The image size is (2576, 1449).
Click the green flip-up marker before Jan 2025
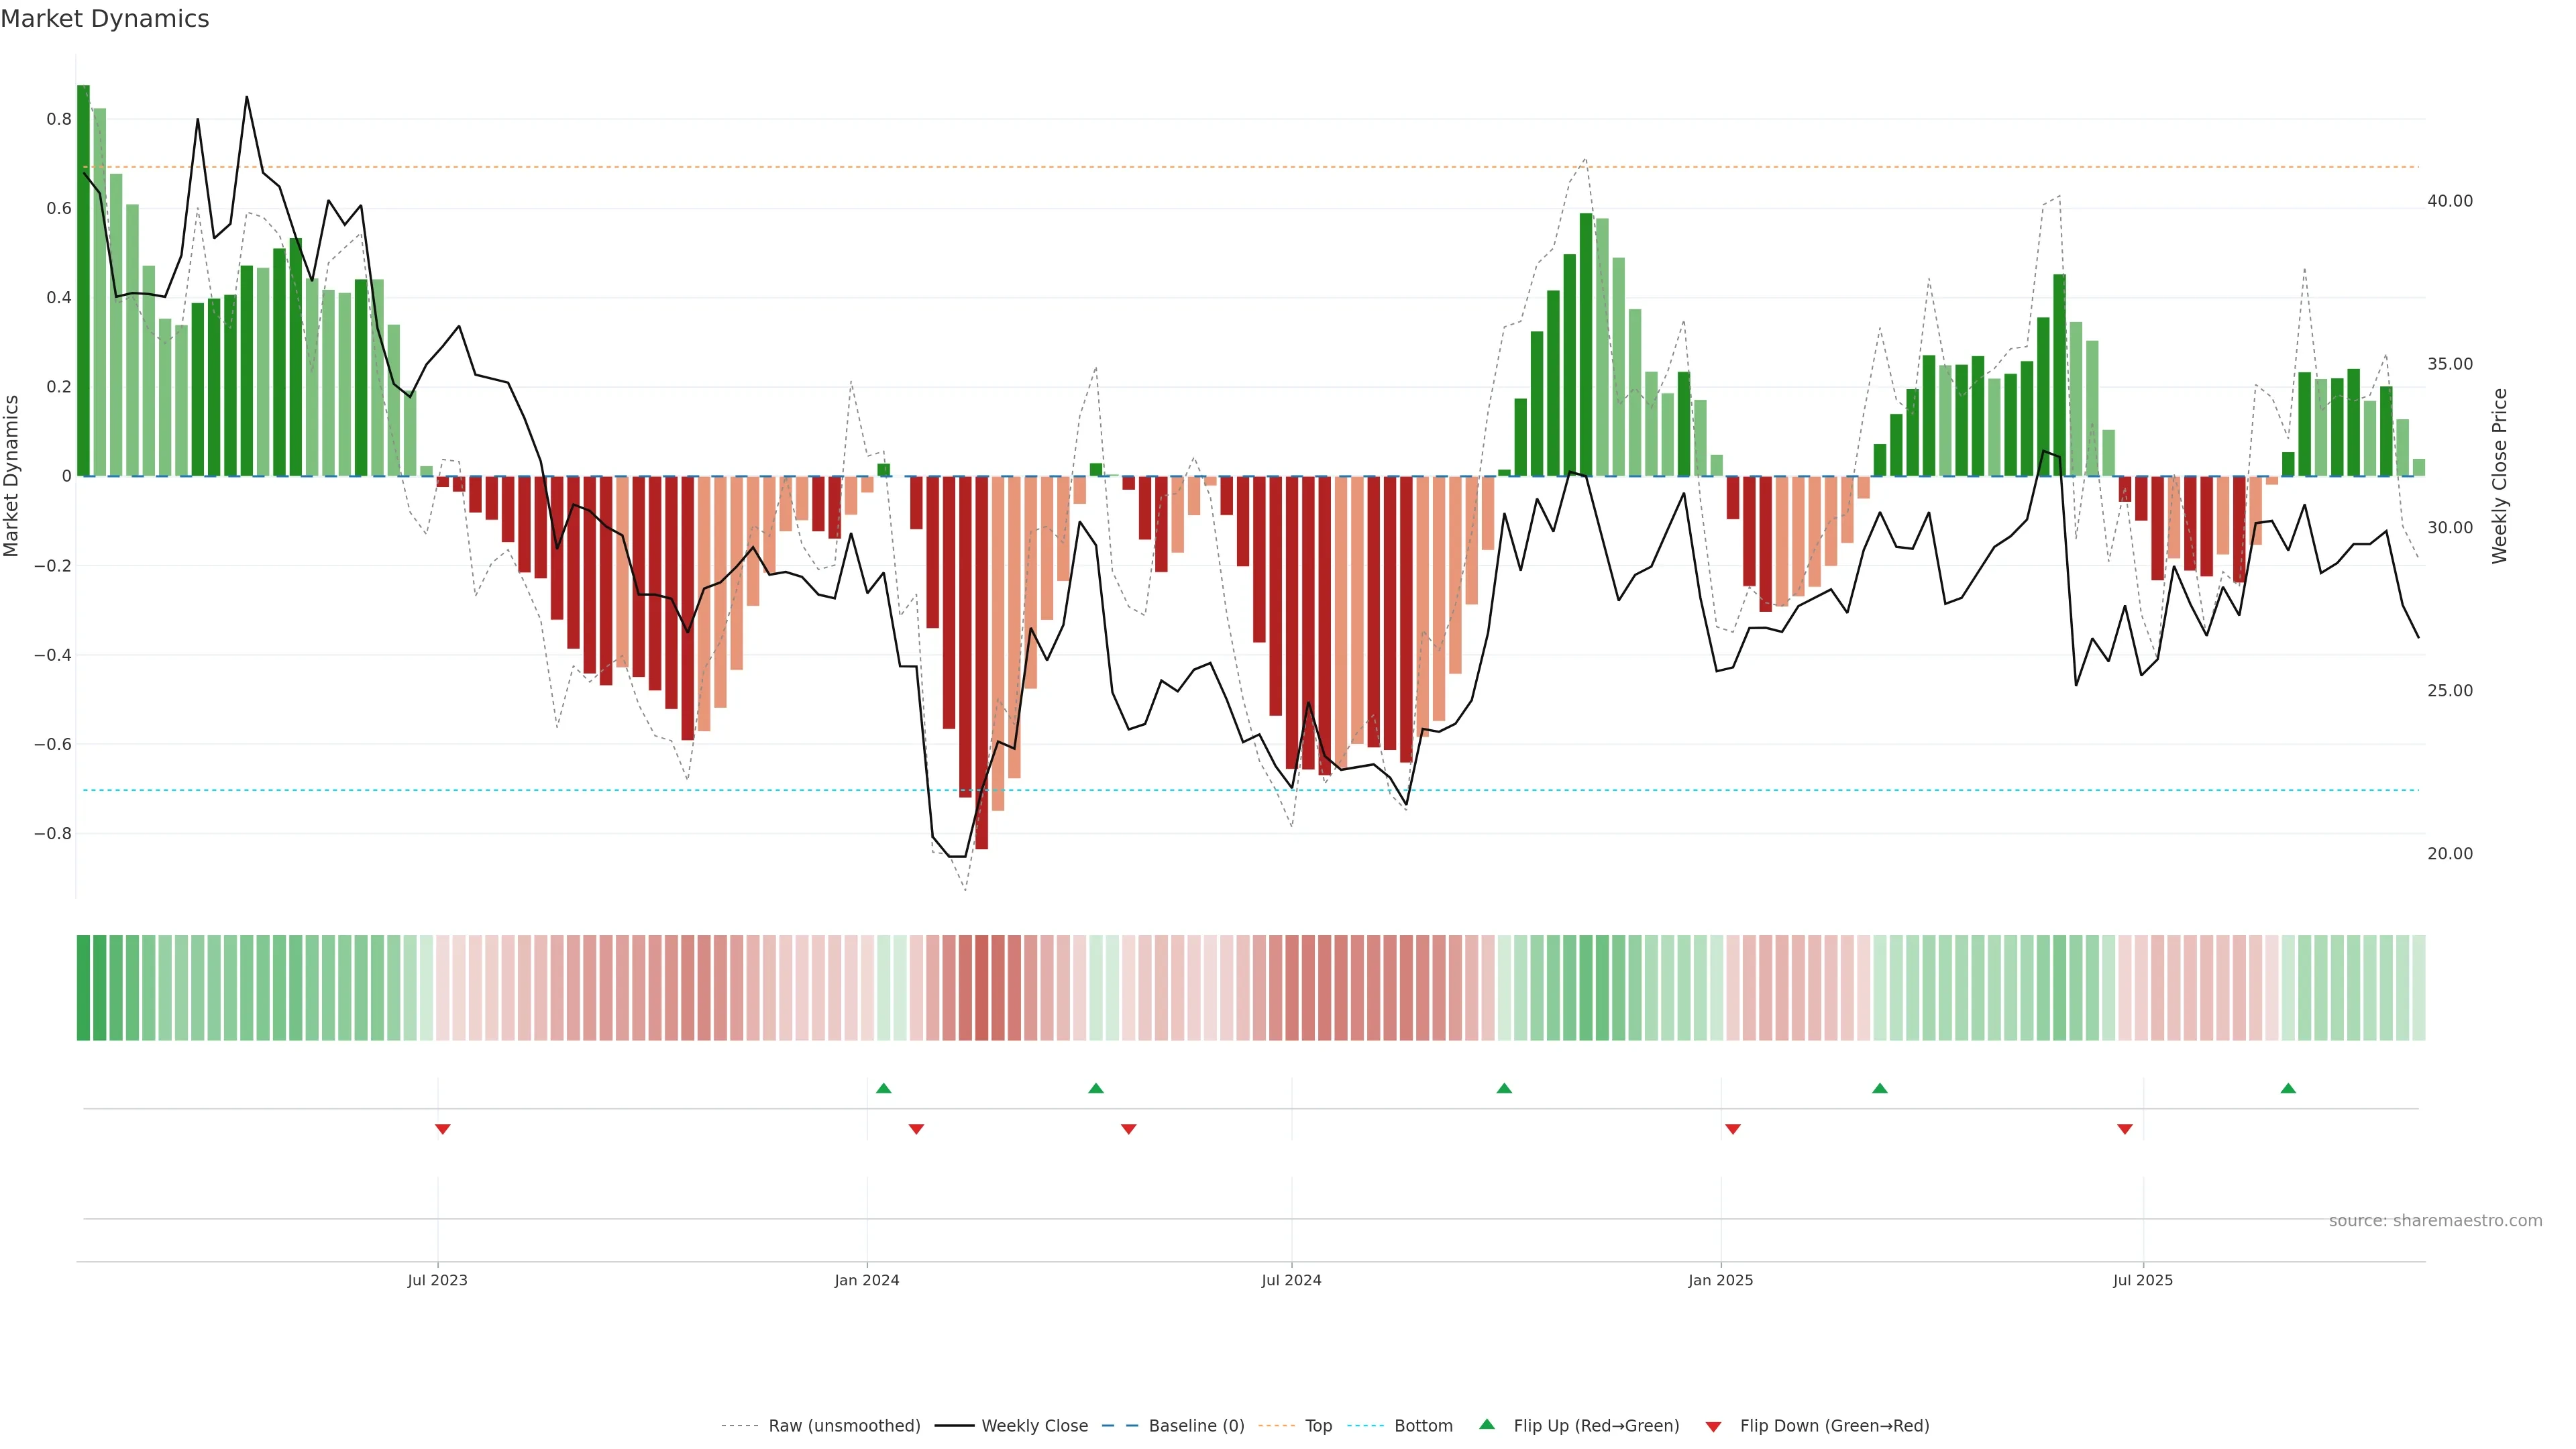(x=1504, y=1088)
